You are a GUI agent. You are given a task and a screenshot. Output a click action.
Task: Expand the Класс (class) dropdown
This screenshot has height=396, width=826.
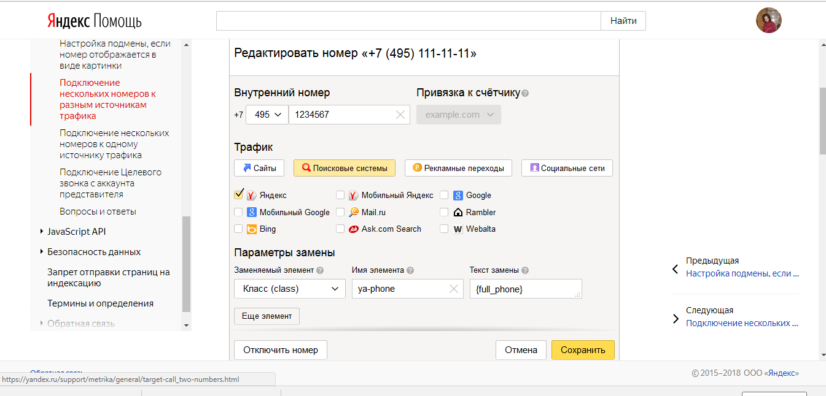pyautogui.click(x=289, y=288)
